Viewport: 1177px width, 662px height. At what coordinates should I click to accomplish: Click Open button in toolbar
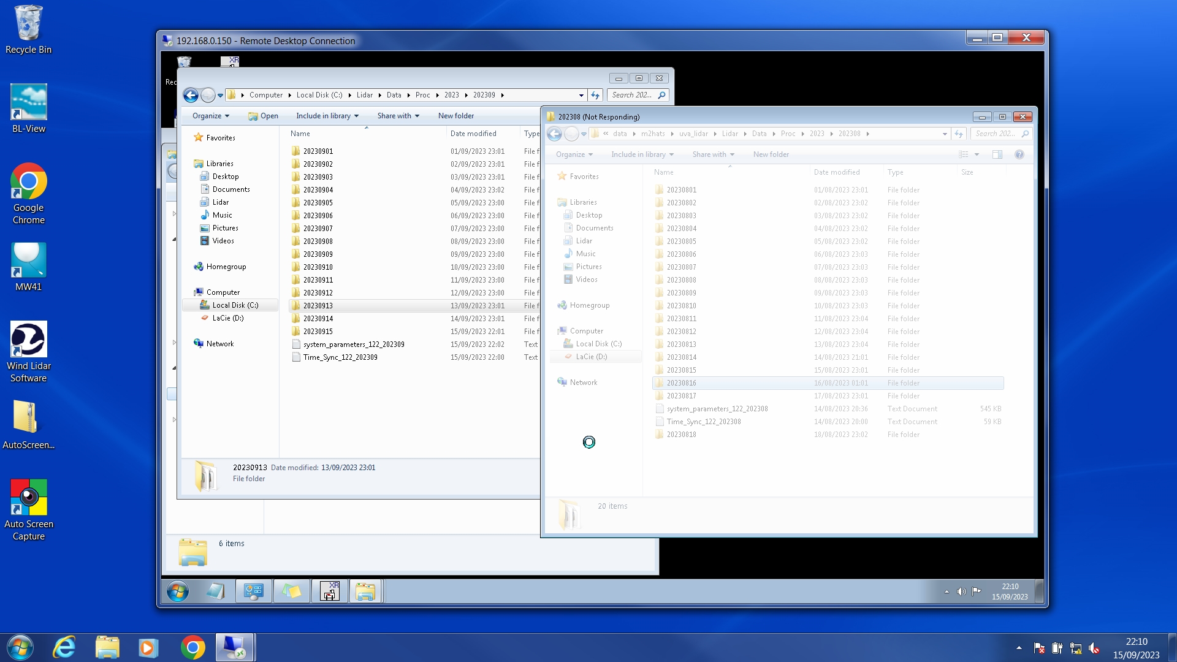click(263, 116)
